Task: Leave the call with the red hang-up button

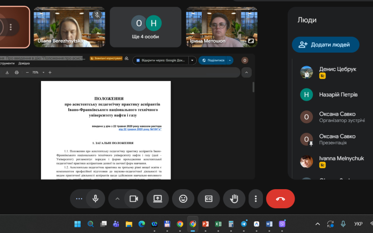Action: [281, 199]
